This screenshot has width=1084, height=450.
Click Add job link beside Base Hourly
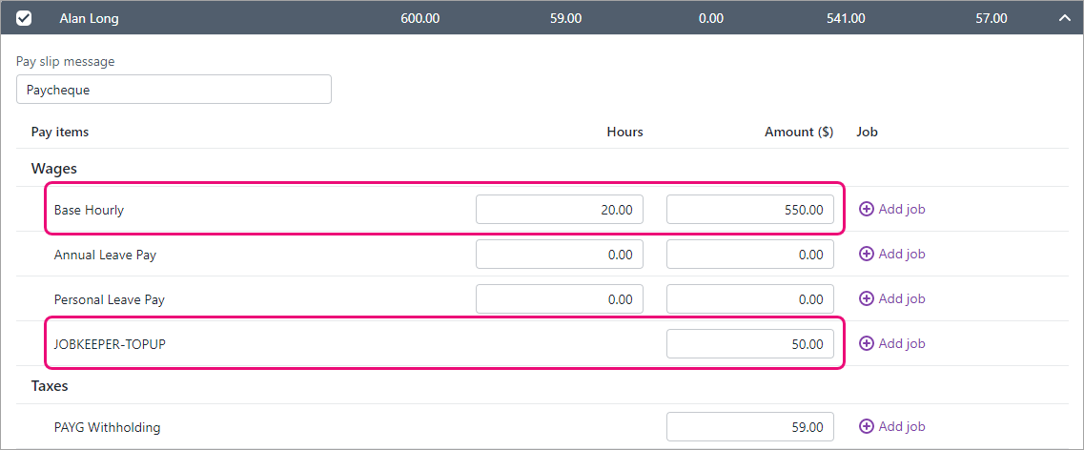901,209
